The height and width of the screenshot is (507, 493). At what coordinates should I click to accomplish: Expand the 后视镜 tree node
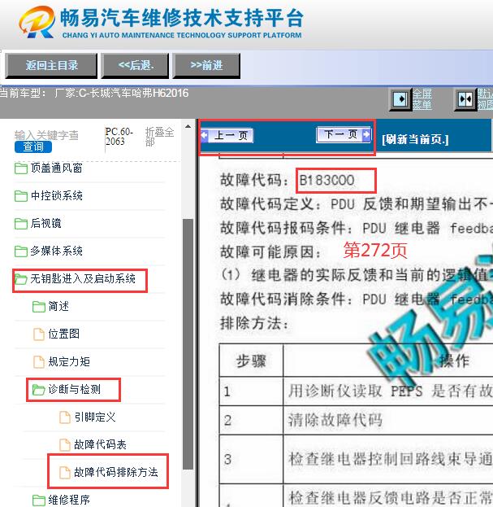click(45, 223)
